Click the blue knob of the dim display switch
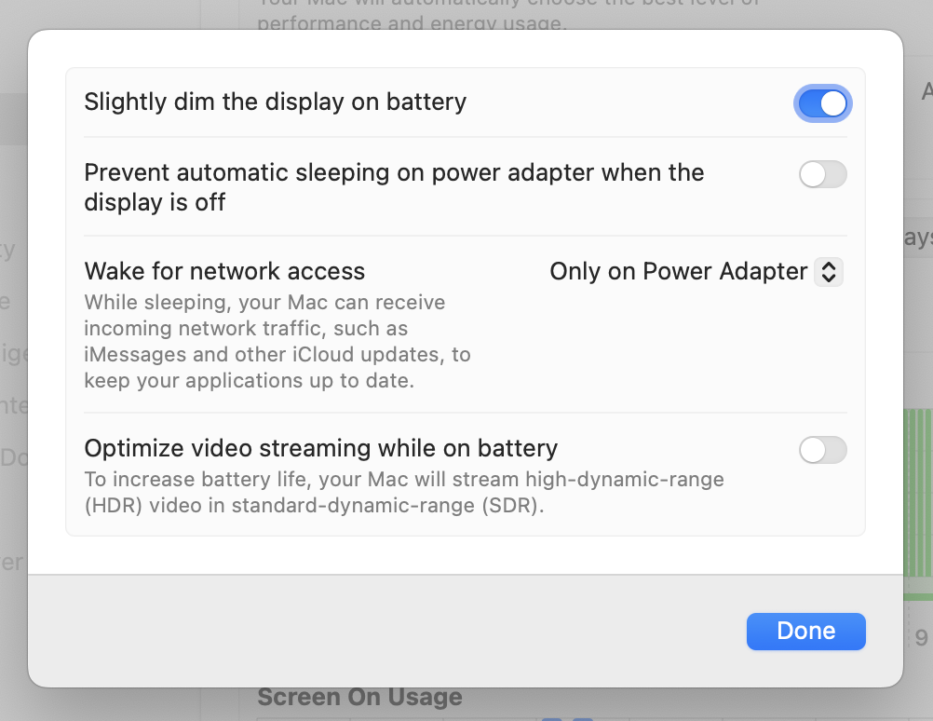Viewport: 933px width, 721px height. pos(833,102)
